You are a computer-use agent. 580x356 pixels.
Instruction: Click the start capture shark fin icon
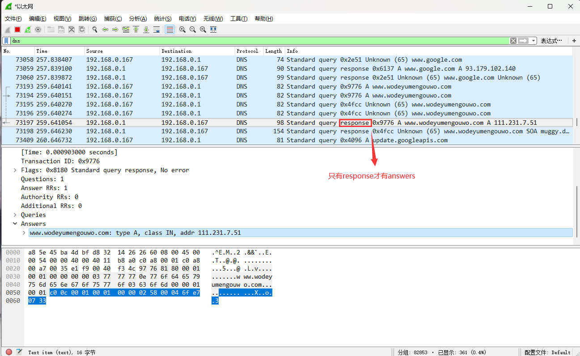pyautogui.click(x=8, y=30)
